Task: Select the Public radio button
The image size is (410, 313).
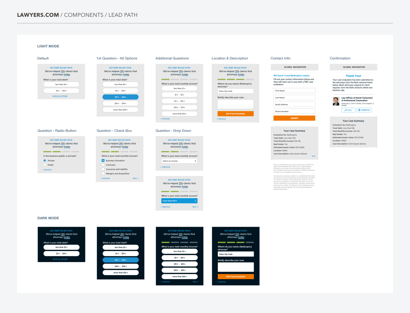Action: pyautogui.click(x=45, y=165)
